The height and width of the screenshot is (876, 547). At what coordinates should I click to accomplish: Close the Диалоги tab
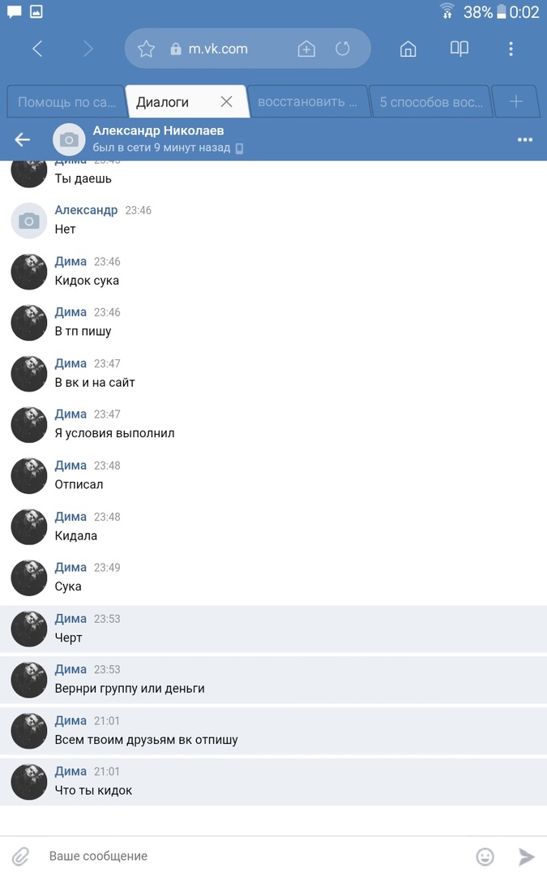226,101
